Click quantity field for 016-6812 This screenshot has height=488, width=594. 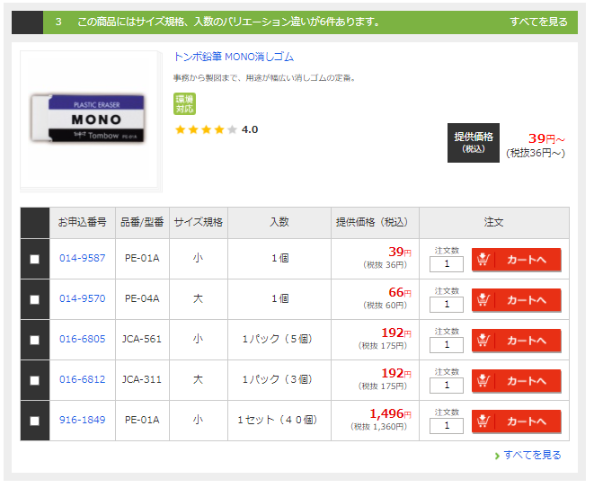click(x=447, y=386)
